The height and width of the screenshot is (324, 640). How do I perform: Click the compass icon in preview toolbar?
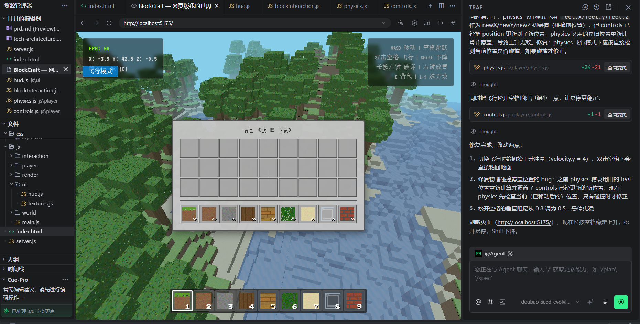coord(414,23)
